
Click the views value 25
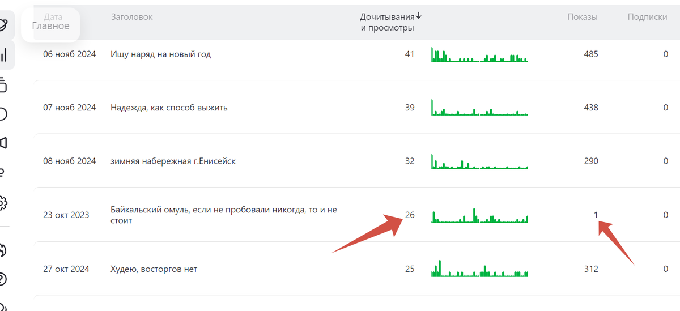tap(410, 269)
